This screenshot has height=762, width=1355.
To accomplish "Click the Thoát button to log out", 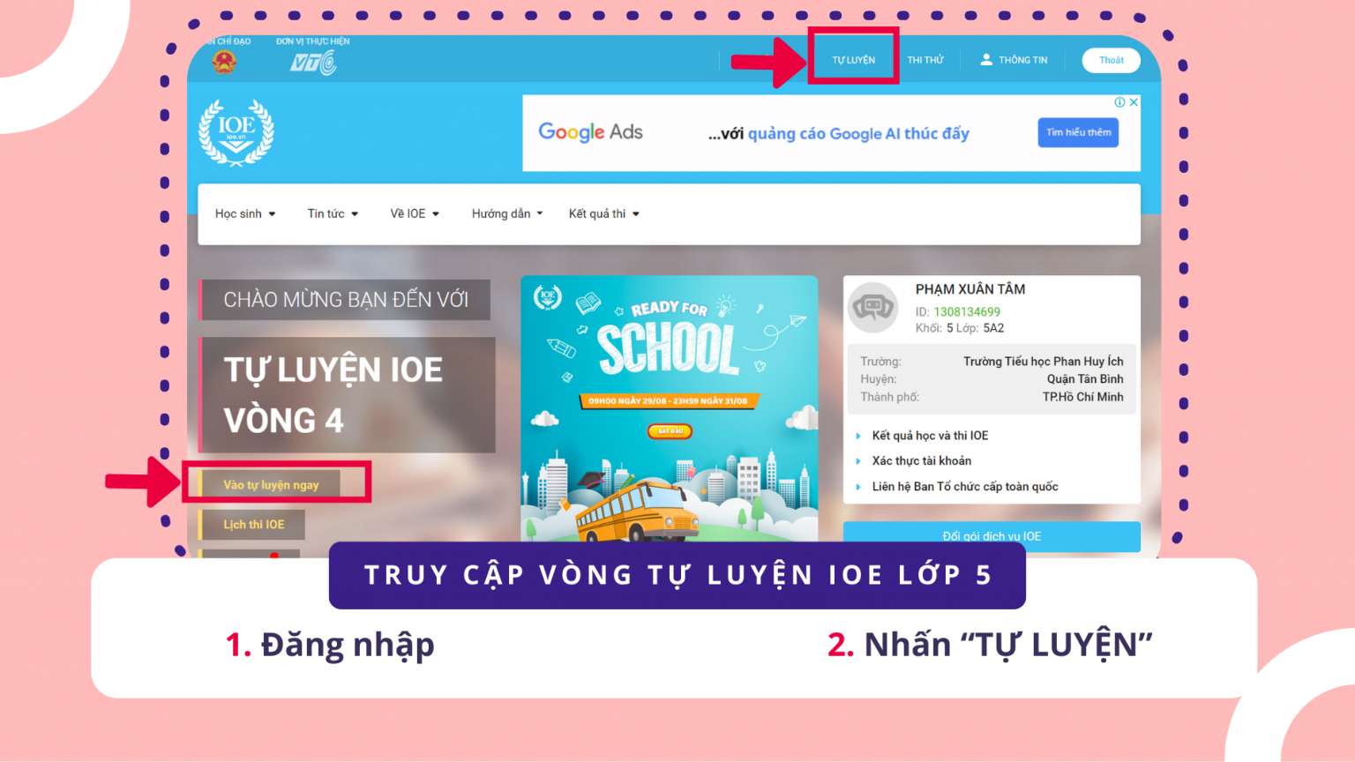I will tap(1111, 60).
